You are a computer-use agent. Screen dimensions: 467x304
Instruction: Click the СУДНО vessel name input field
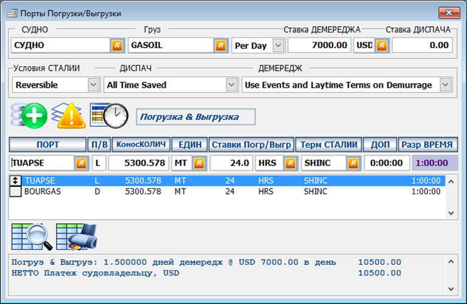pos(61,45)
